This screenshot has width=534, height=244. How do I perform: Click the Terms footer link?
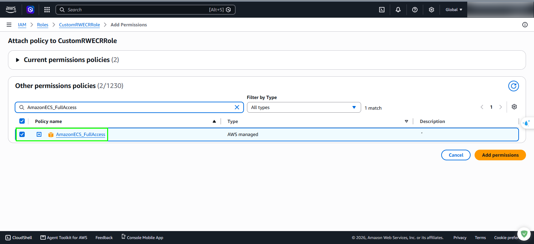(480, 238)
